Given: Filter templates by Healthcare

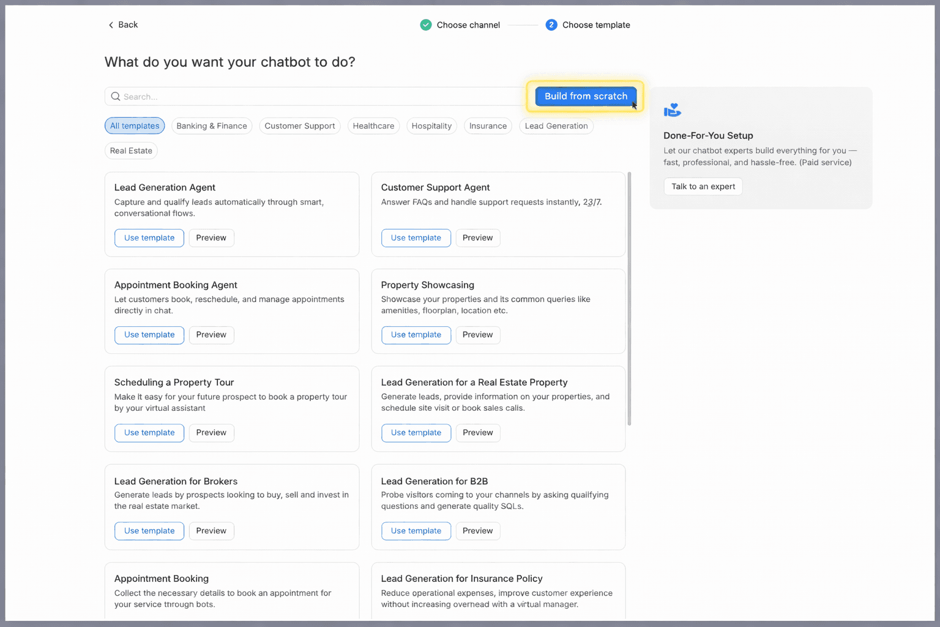Looking at the screenshot, I should [x=373, y=126].
